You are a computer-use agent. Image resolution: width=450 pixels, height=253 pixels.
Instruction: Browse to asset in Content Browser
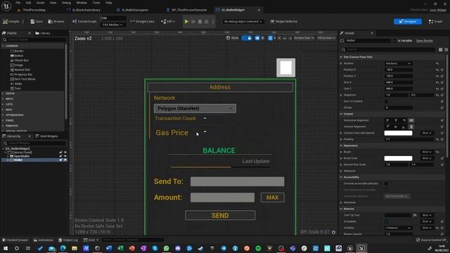[x=56, y=22]
